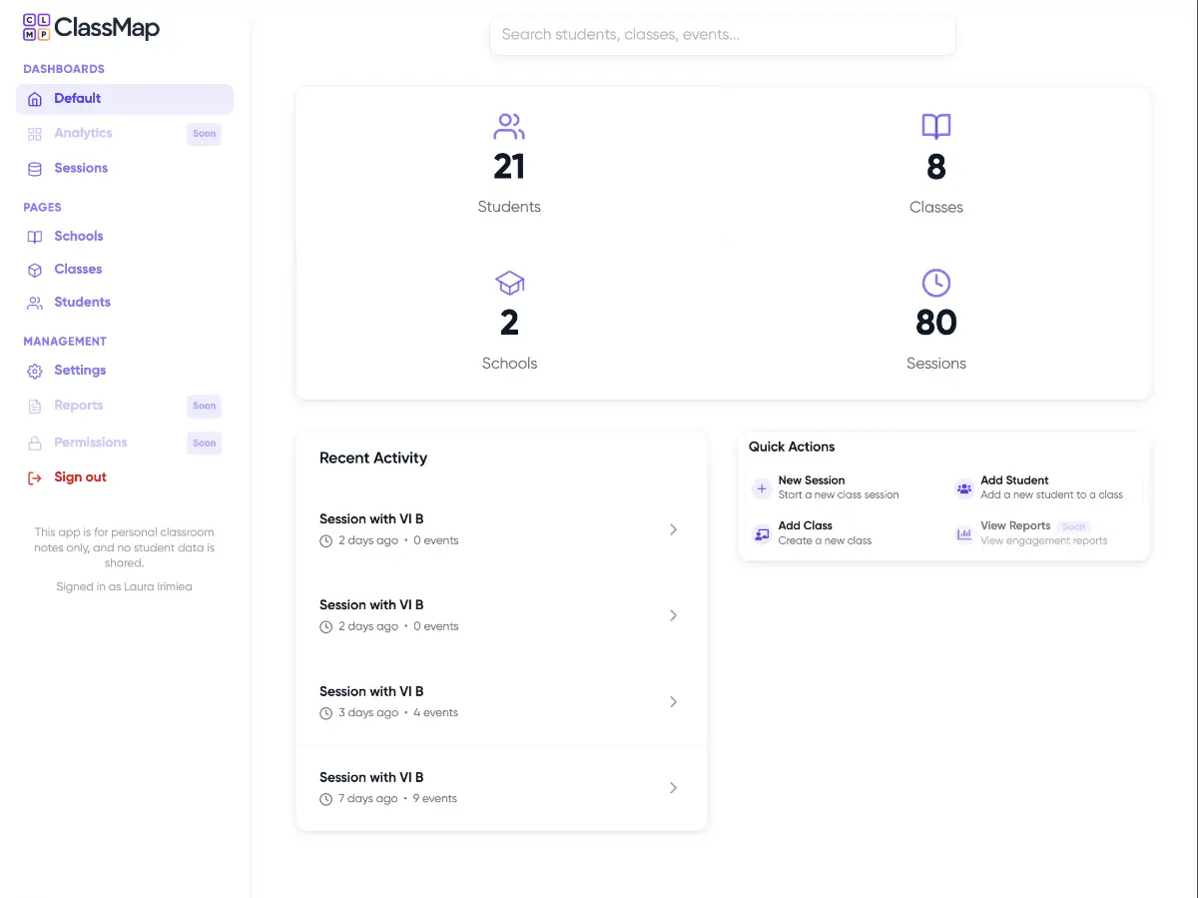The height and width of the screenshot is (898, 1198).
Task: Click the ClassMap logo icon
Action: tap(36, 28)
